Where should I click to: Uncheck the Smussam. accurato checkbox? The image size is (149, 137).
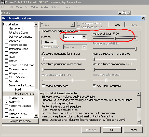pyautogui.click(x=94, y=86)
